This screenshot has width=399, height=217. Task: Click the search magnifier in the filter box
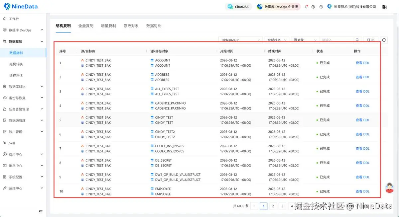pyautogui.click(x=357, y=40)
